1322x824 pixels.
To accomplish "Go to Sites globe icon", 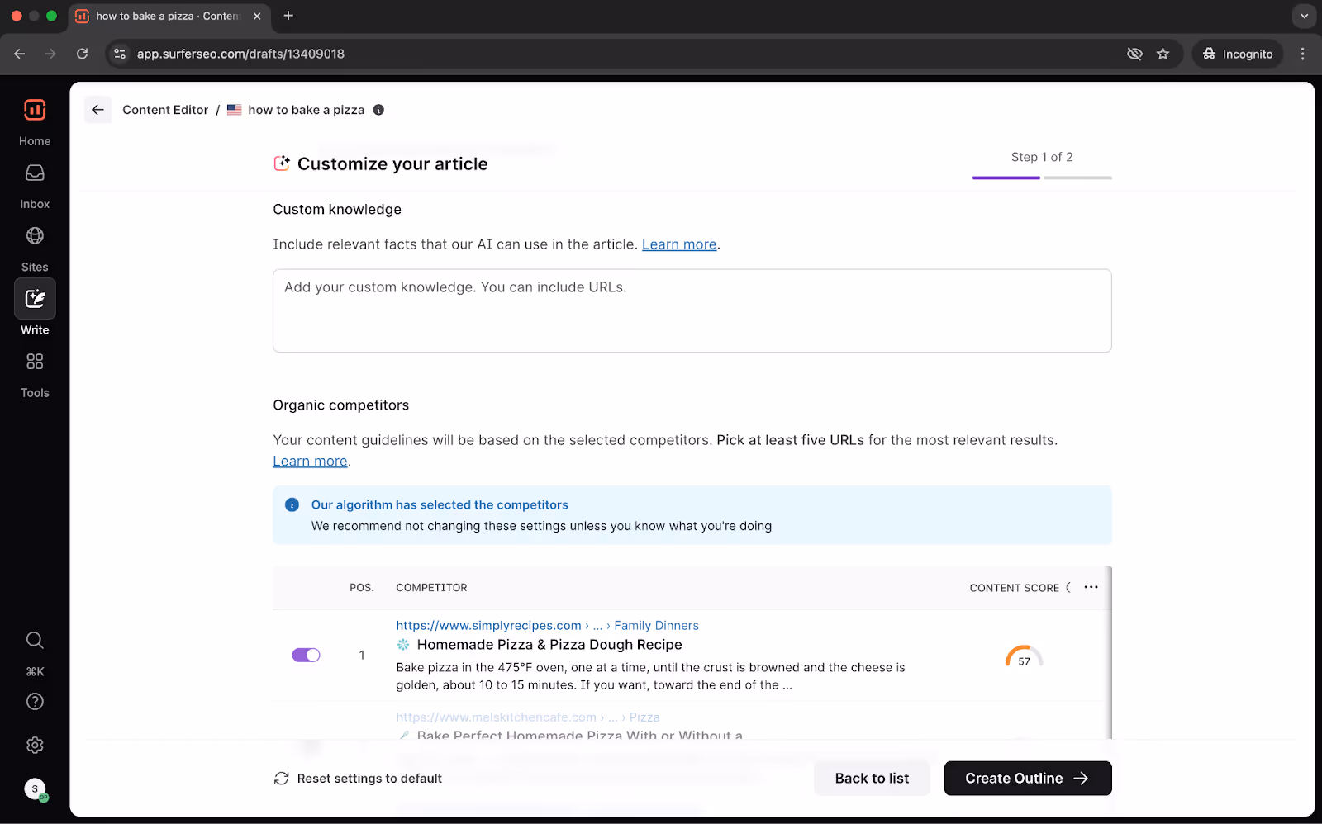I will (x=35, y=236).
